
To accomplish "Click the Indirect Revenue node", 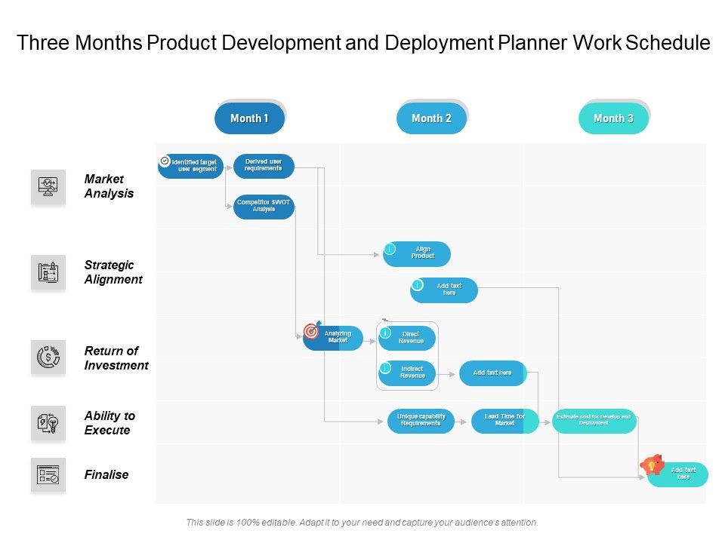I will point(407,373).
